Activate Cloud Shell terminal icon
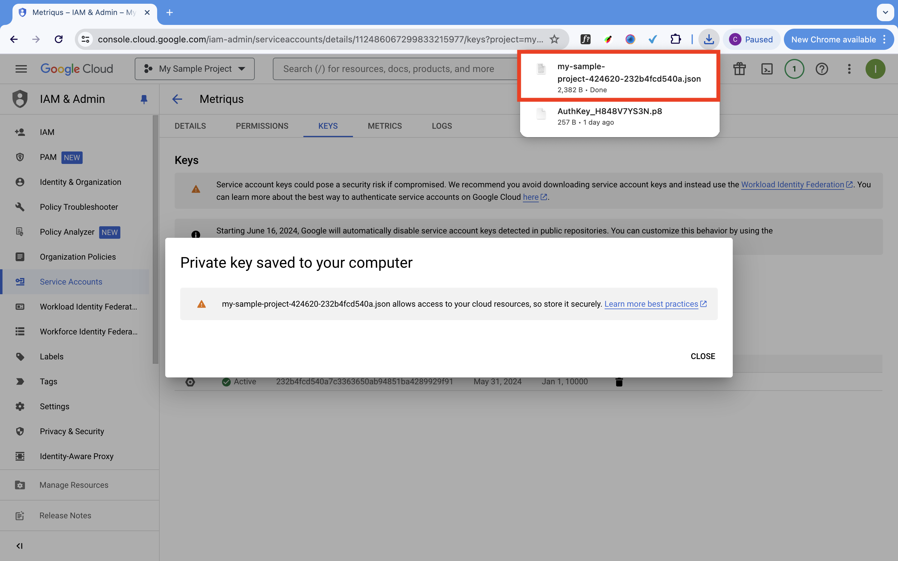The width and height of the screenshot is (898, 561). [x=767, y=69]
